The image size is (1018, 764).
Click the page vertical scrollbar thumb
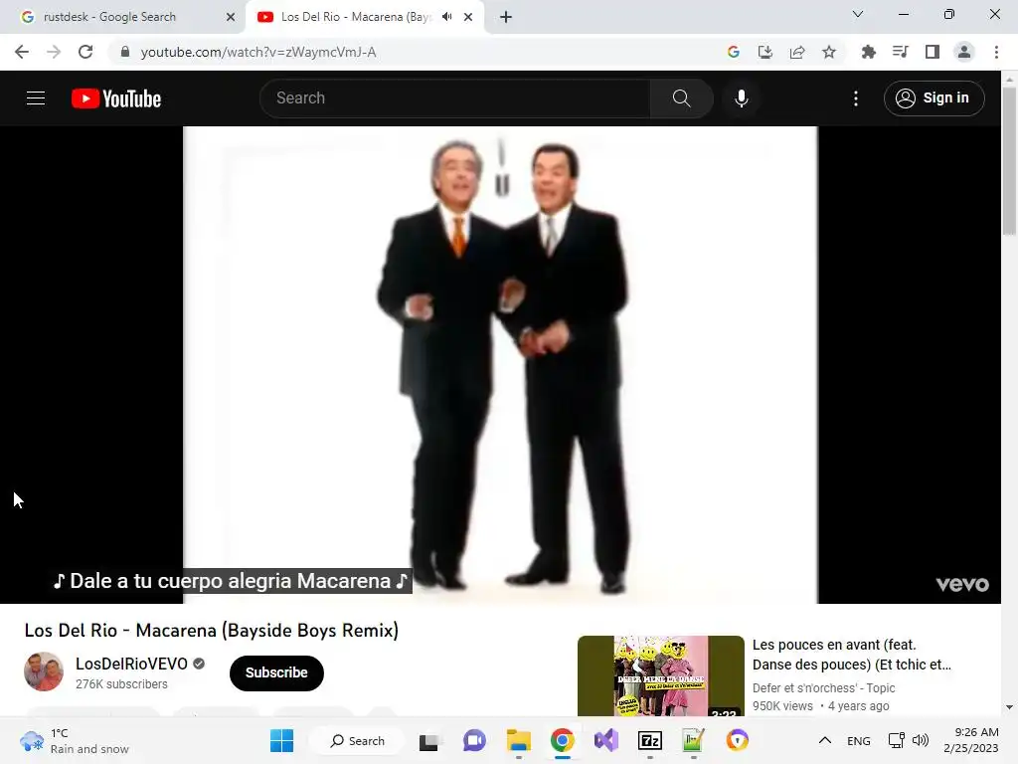point(1009,160)
